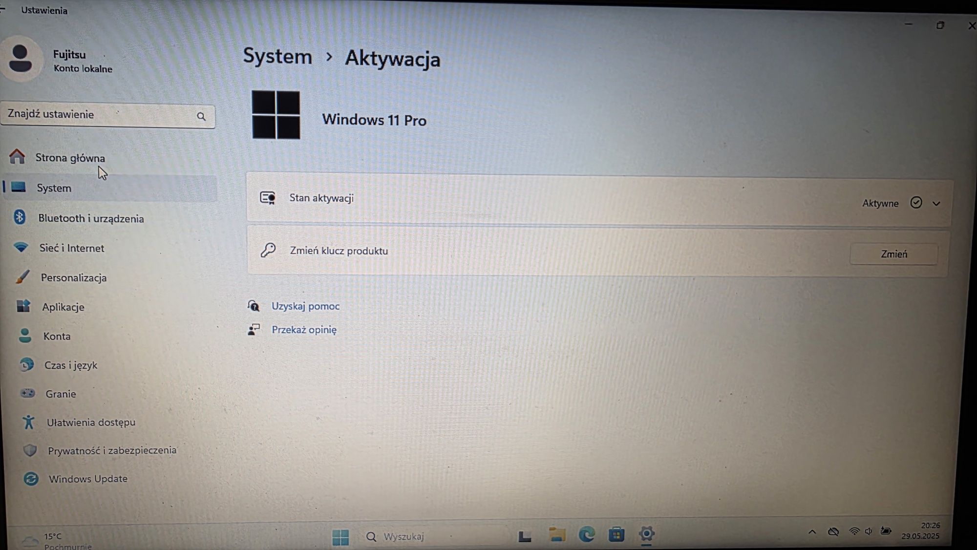Click the Ułatwienia dostępu accessibility icon
The image size is (977, 550).
click(29, 422)
